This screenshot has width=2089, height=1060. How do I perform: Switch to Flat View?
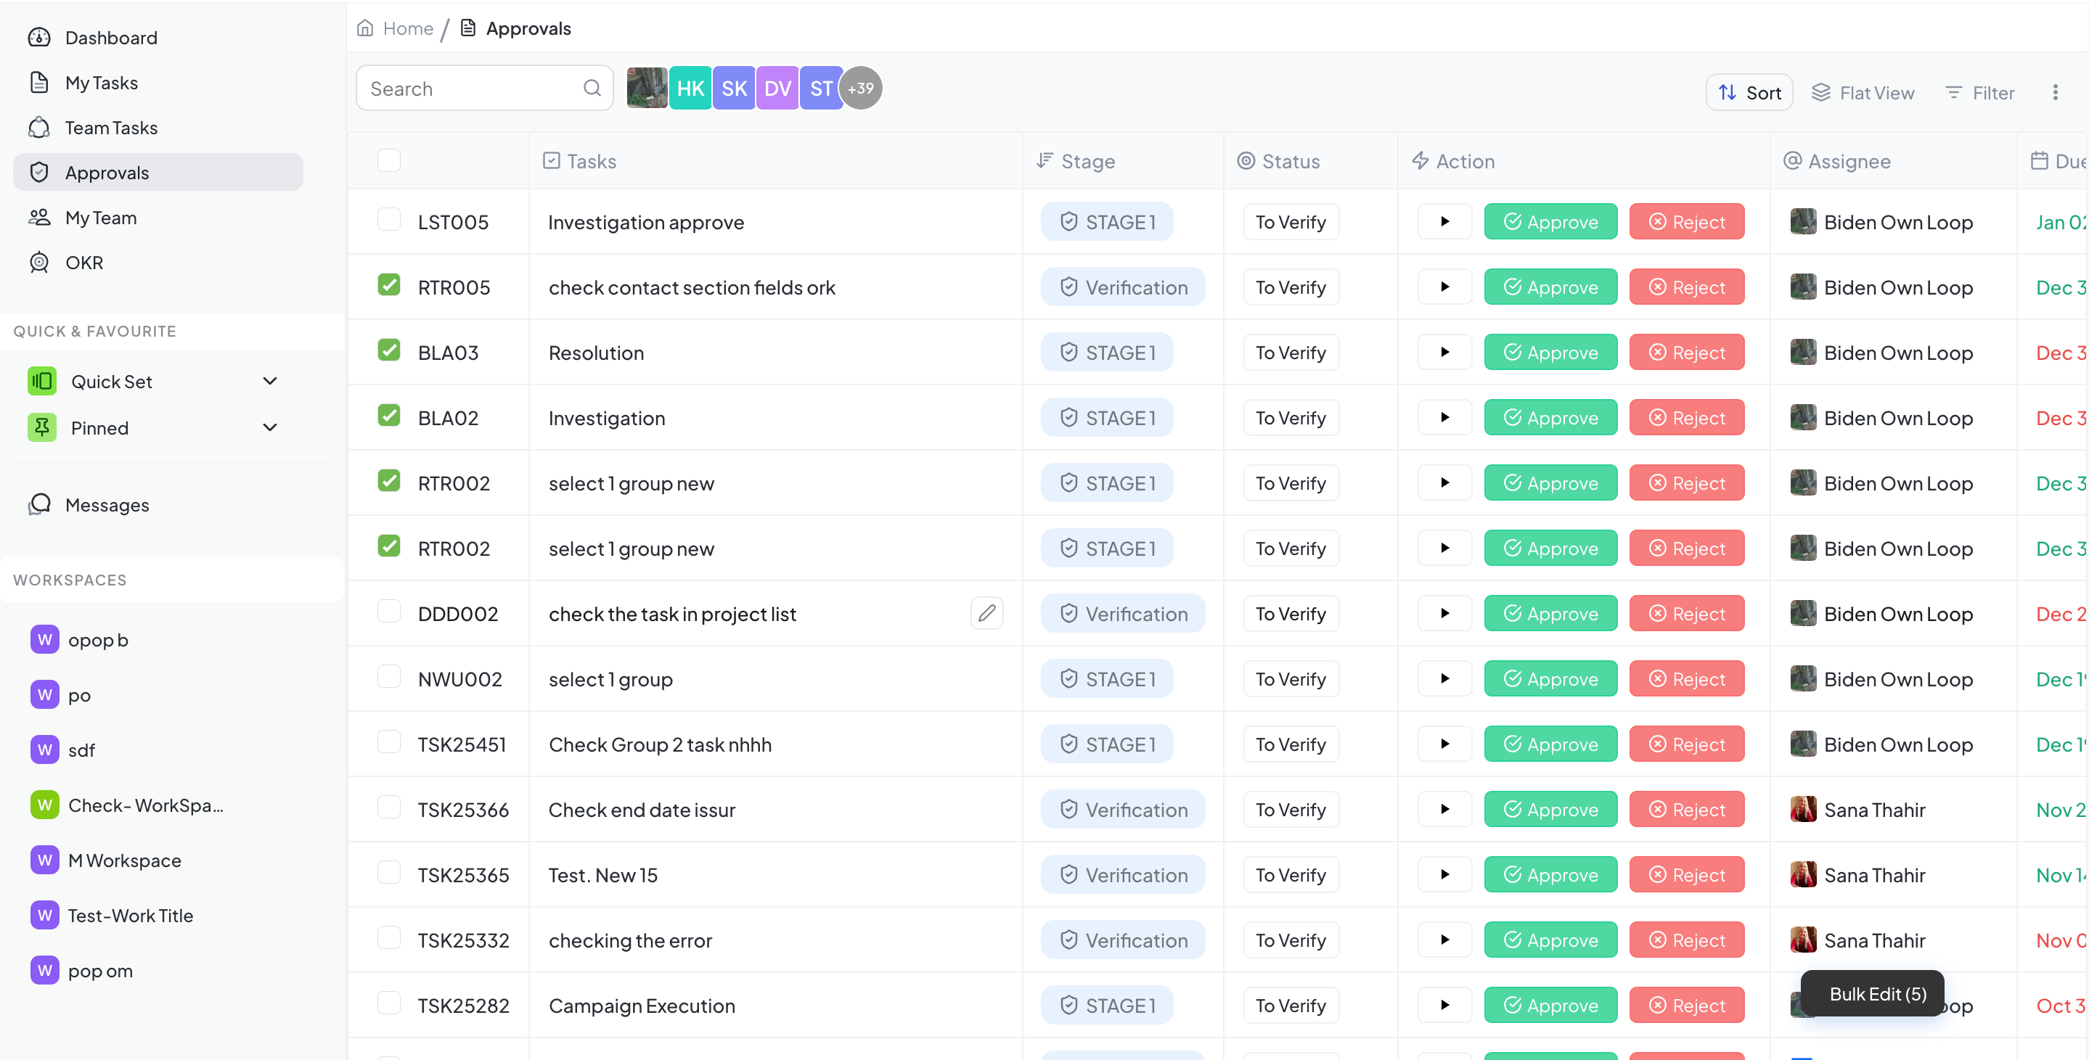[x=1863, y=92]
